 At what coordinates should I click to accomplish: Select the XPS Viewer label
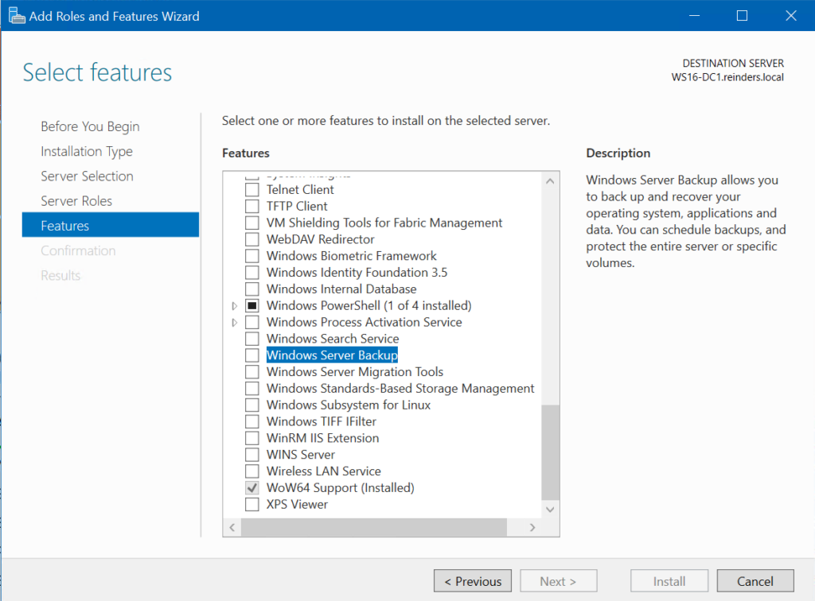point(298,505)
